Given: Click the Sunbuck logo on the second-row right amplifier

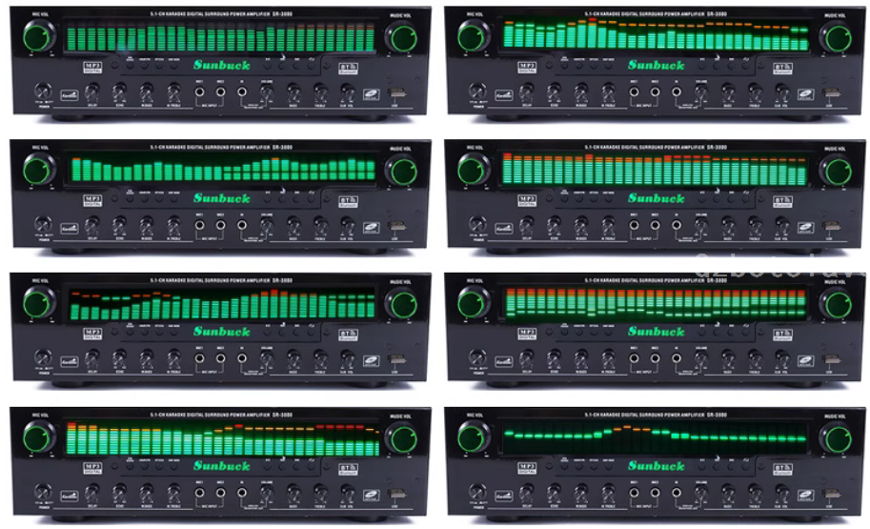Looking at the screenshot, I should point(656,198).
